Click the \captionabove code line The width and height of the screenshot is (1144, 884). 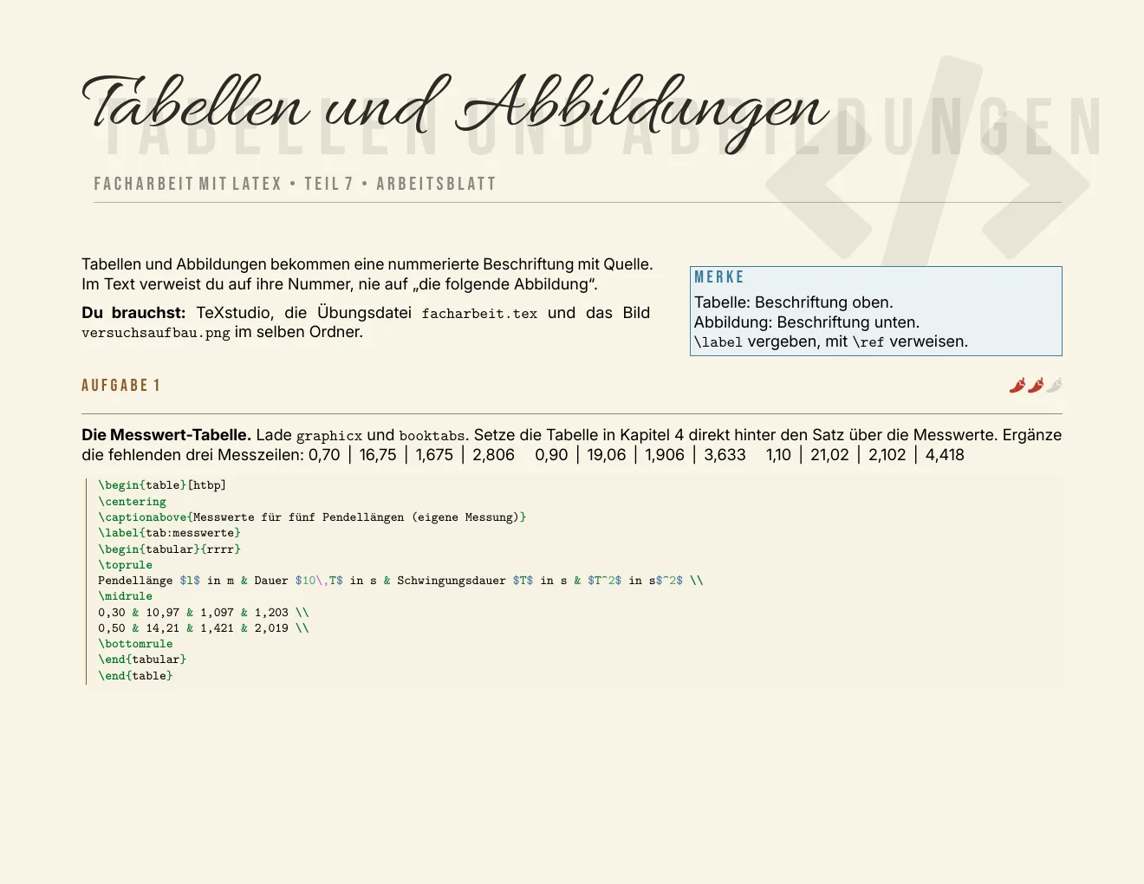312,517
